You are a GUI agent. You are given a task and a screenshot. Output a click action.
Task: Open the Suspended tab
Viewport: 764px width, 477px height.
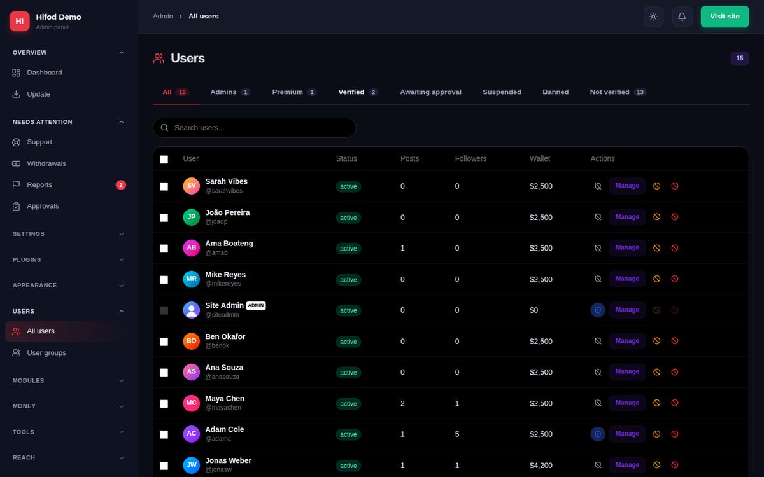tap(502, 92)
